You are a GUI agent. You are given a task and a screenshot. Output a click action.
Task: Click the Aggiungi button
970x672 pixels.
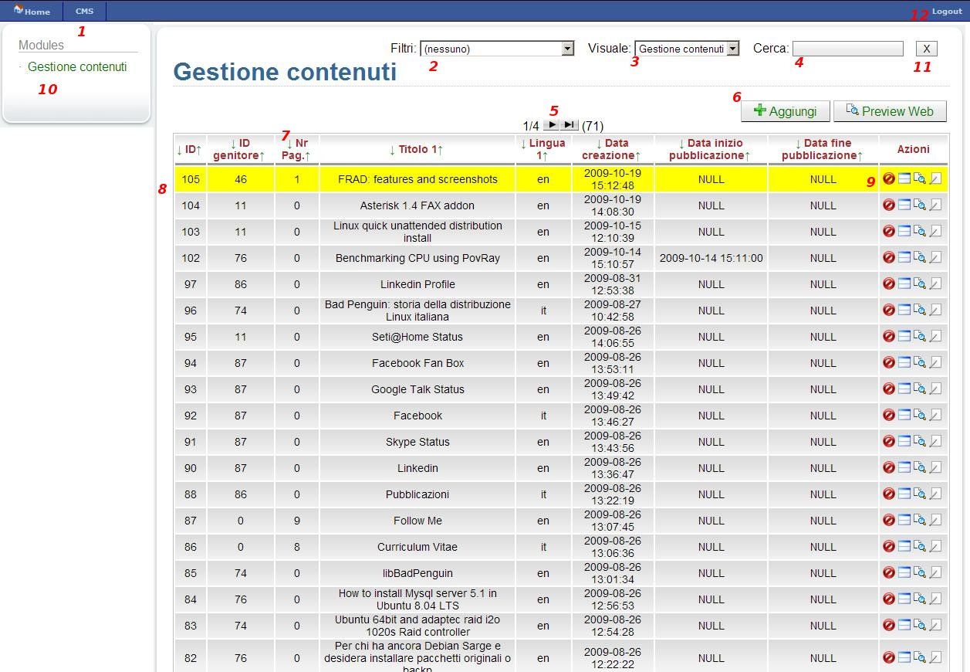(785, 111)
